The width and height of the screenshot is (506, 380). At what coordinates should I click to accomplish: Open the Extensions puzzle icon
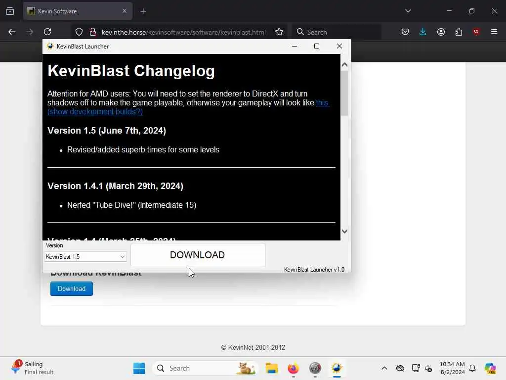(x=459, y=32)
